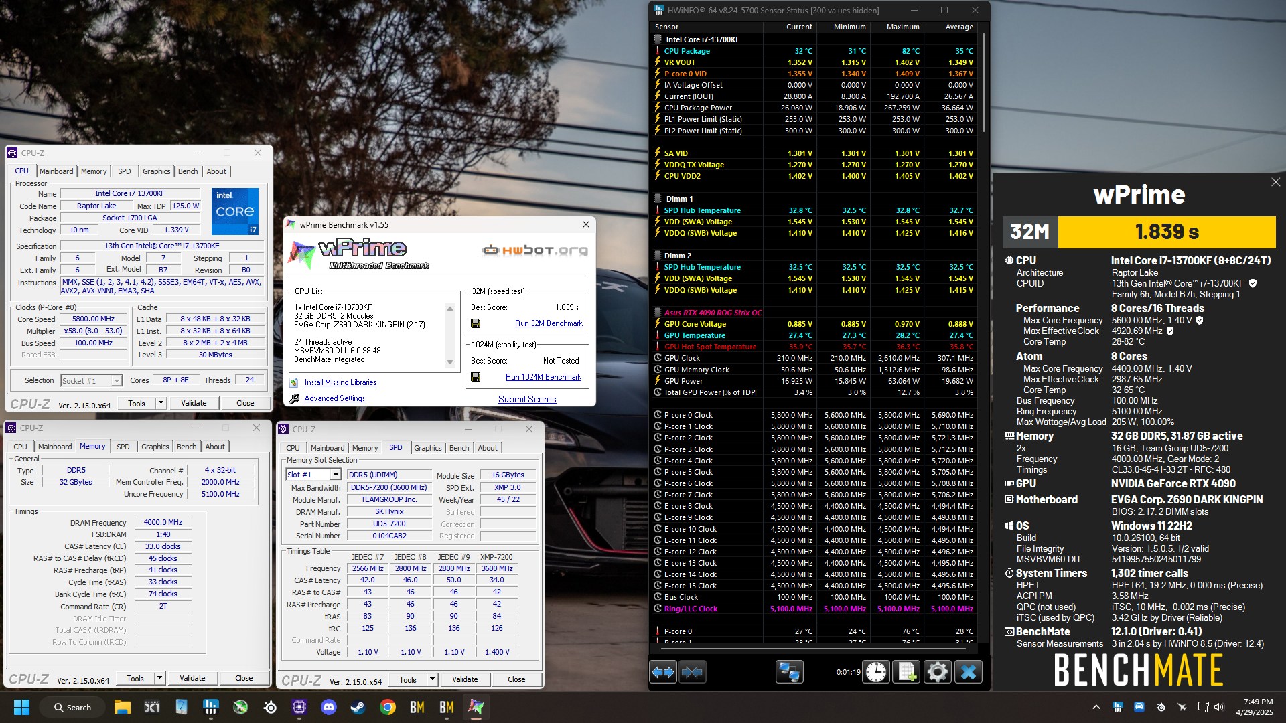Select the CPU Package Power row in HWiNFO
1286x723 pixels.
[x=814, y=108]
